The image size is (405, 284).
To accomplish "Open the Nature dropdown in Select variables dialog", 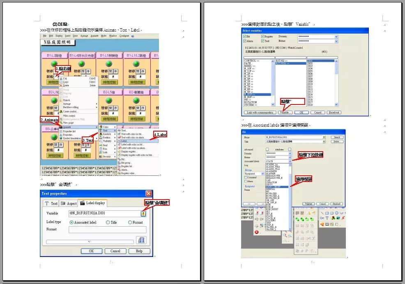I will click(x=336, y=41).
